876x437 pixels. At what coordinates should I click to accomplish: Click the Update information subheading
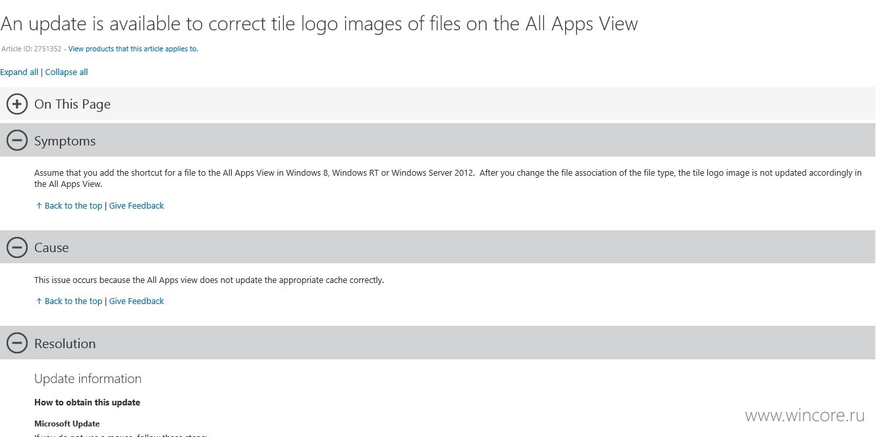tap(88, 378)
